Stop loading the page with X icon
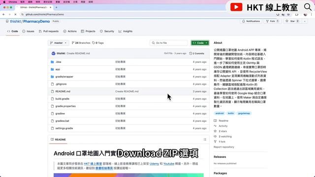The height and width of the screenshot is (177, 315). [15, 14]
